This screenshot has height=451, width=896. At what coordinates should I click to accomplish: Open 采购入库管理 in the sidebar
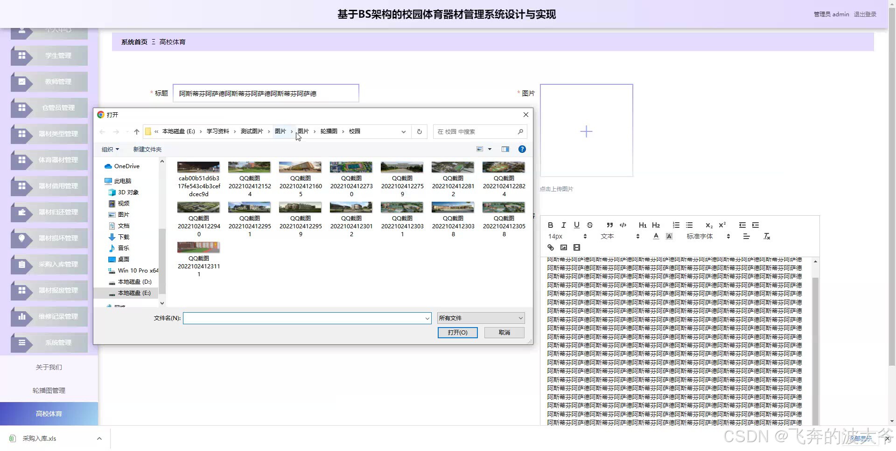(49, 264)
